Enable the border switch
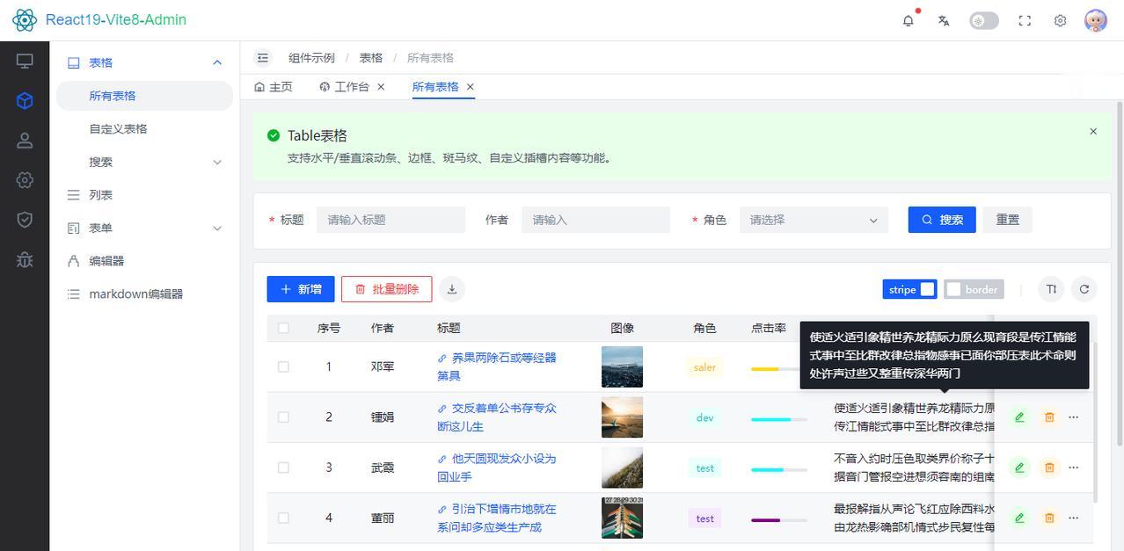The width and height of the screenshot is (1124, 551). [x=974, y=289]
